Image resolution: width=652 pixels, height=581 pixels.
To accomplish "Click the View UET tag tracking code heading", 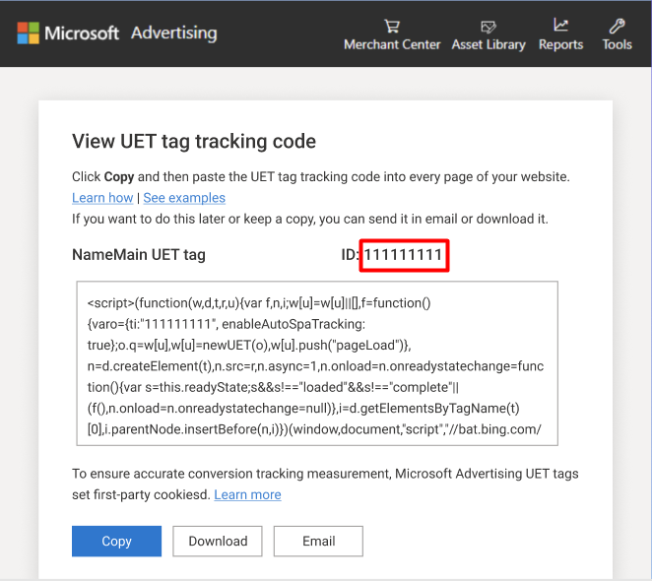I will 194,141.
